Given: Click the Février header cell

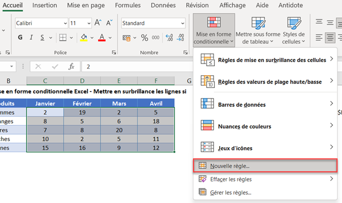Looking at the screenshot, I should click(82, 104).
